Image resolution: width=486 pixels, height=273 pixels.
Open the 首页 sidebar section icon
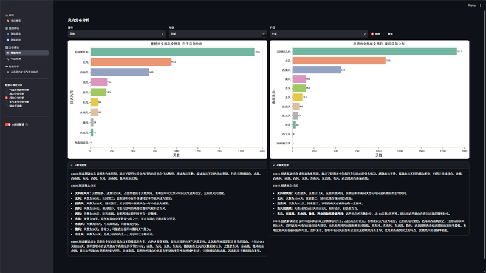pyautogui.click(x=7, y=15)
